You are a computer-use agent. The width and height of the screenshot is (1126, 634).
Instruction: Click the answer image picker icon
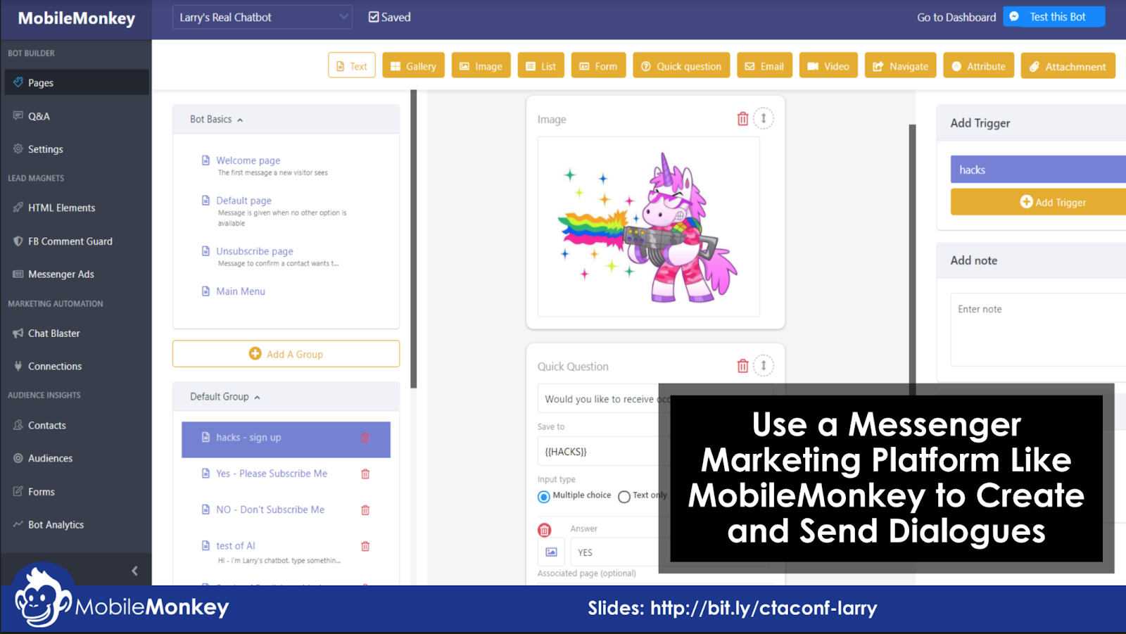[551, 552]
